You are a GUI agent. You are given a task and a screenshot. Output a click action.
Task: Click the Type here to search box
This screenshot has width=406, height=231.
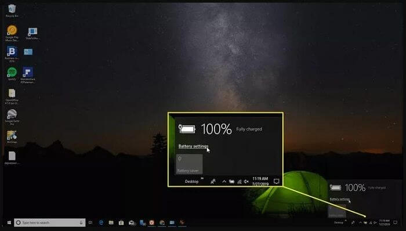coord(50,222)
